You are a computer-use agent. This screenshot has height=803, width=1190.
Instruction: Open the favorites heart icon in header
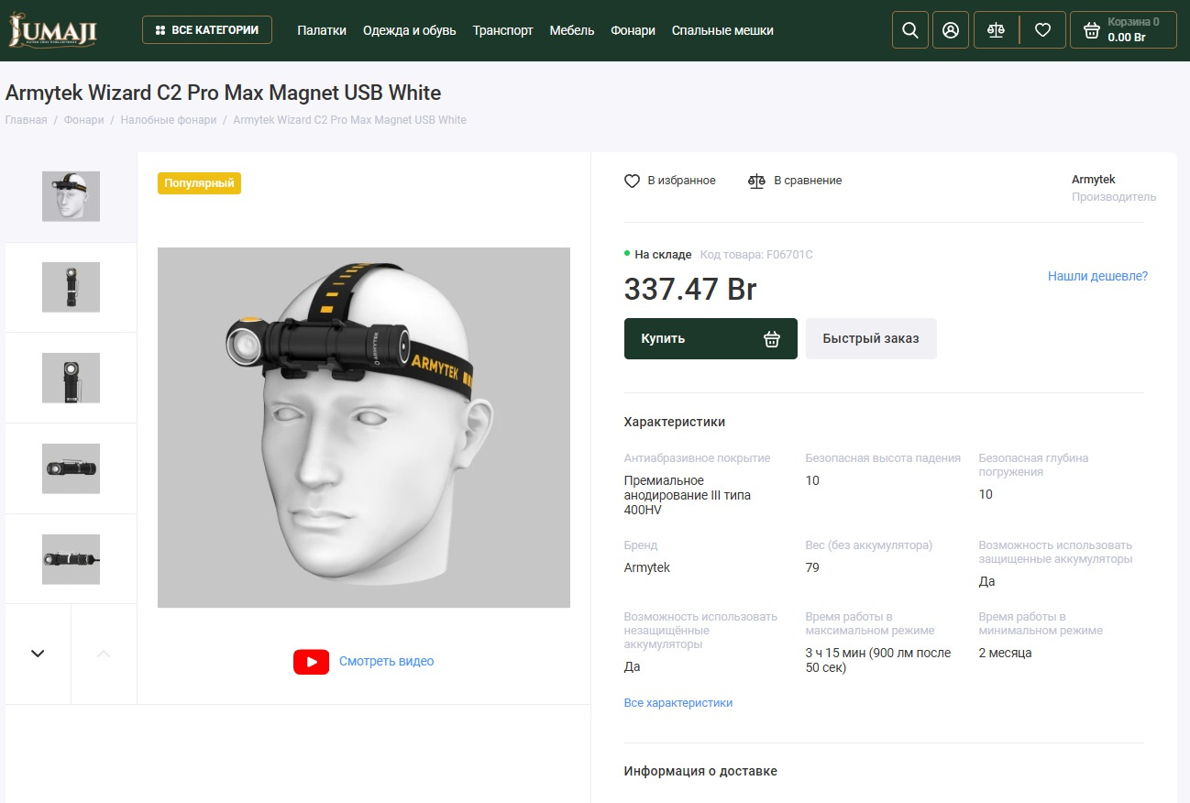(1042, 30)
